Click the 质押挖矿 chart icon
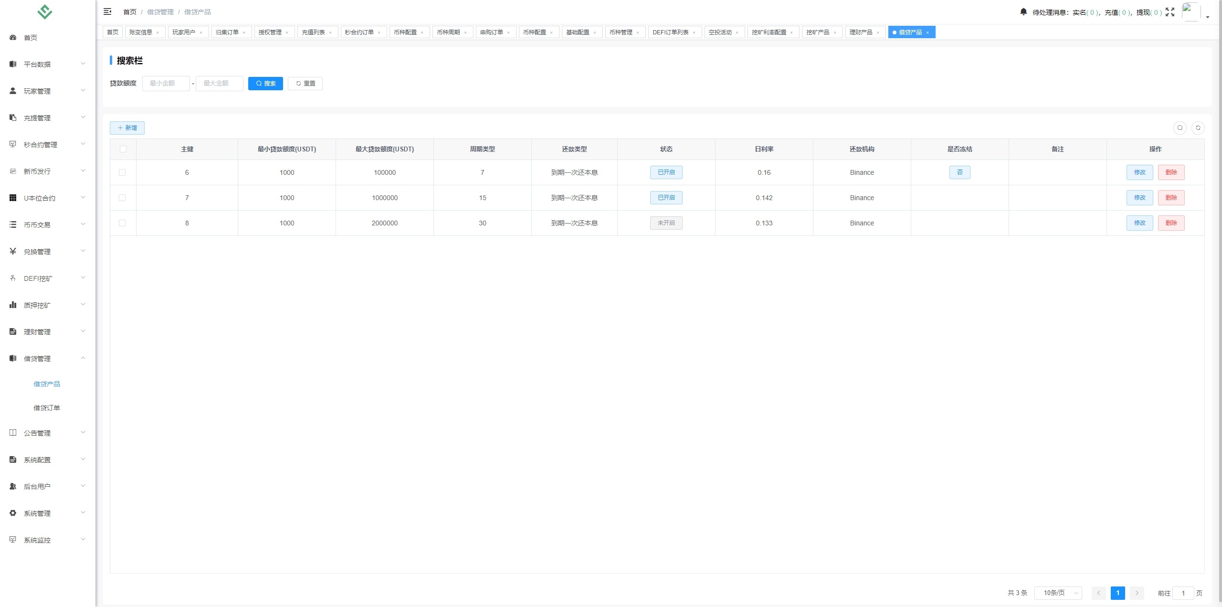This screenshot has width=1222, height=607. coord(13,305)
